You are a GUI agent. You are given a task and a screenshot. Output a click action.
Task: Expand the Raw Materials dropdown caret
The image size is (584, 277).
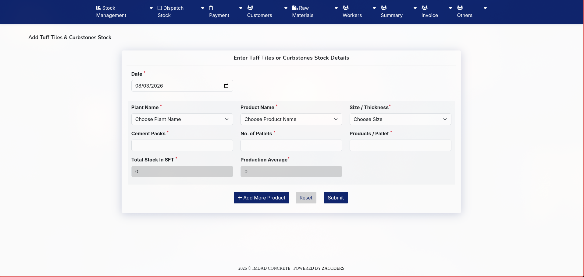pyautogui.click(x=336, y=8)
